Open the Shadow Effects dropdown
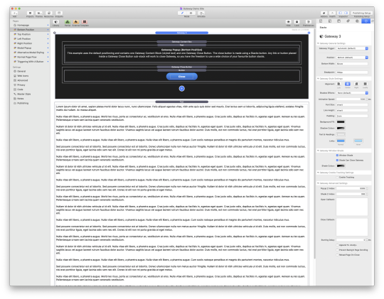 tap(352, 93)
